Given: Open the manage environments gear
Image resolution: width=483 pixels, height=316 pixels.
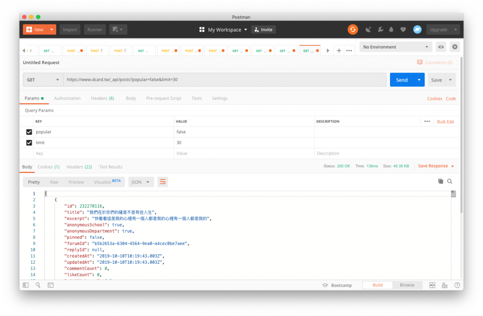Looking at the screenshot, I should (455, 47).
